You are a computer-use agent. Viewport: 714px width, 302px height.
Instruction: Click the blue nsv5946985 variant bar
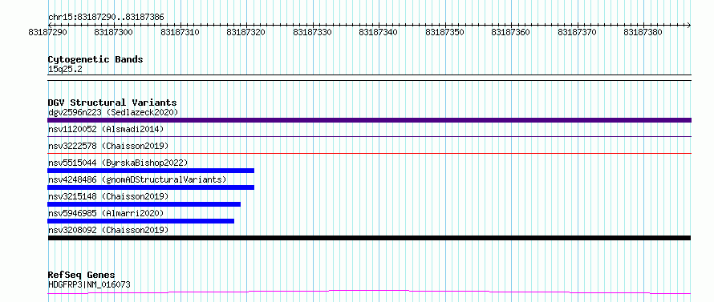(x=140, y=221)
